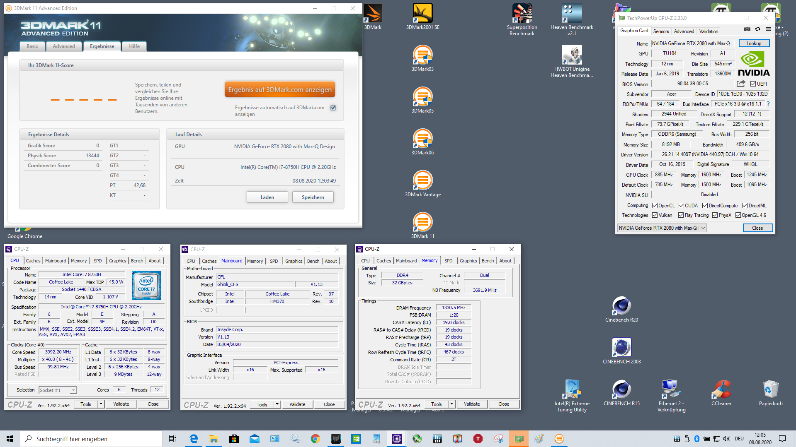Open 3DMark2001 SE desktop icon
This screenshot has height=447, width=796.
tap(422, 17)
